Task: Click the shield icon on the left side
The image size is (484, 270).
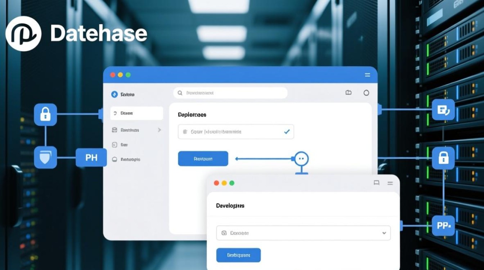Action: 45,157
